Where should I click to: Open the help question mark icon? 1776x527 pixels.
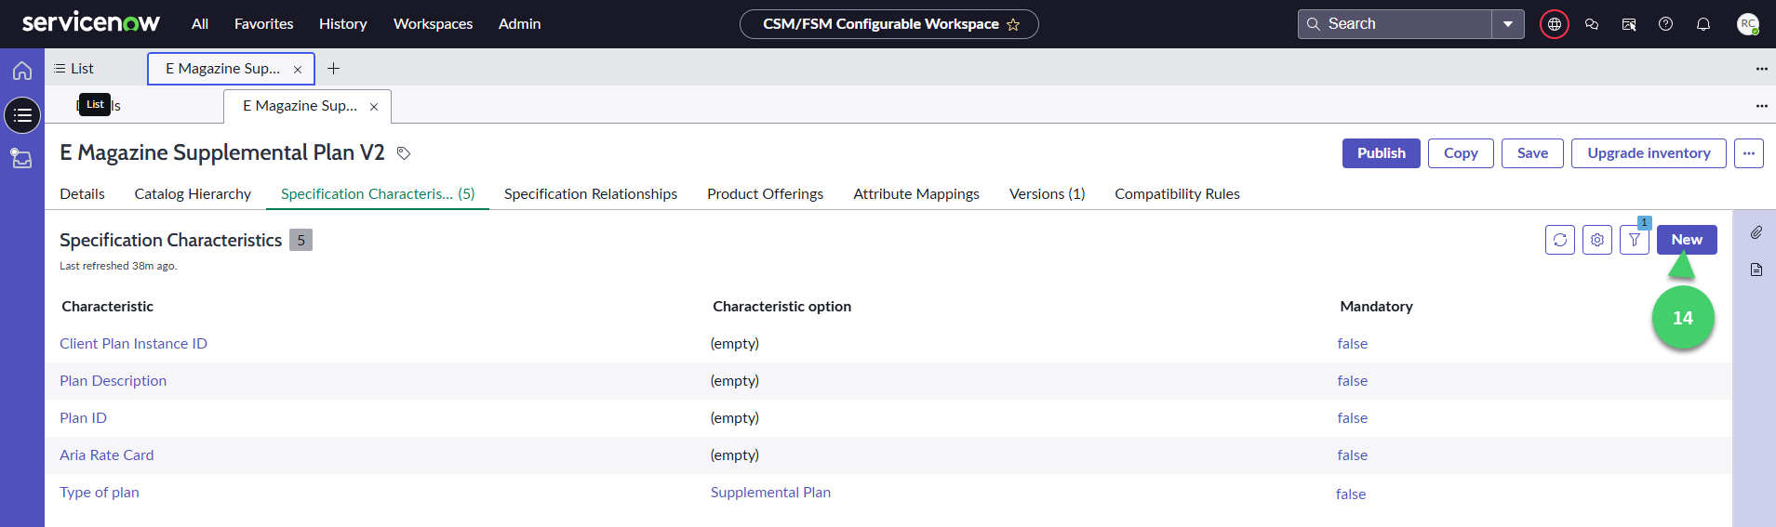click(1666, 24)
